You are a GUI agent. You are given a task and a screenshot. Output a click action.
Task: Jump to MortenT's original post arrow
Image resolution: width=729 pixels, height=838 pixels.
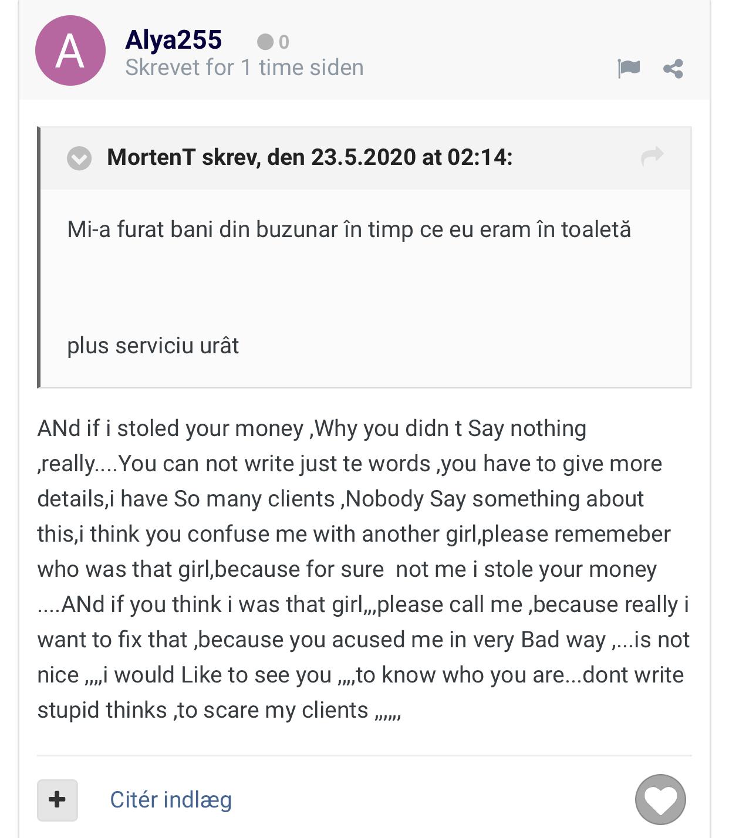652,156
